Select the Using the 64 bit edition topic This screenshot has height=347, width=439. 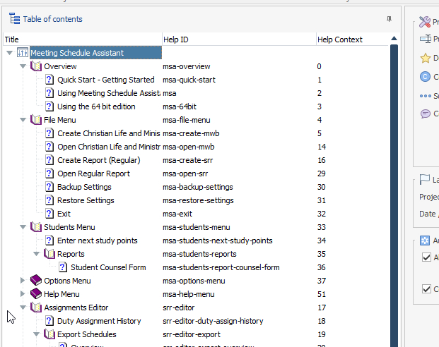click(x=96, y=106)
